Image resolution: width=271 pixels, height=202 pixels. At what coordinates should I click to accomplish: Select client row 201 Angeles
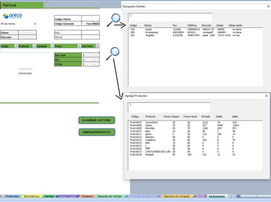click(195, 35)
